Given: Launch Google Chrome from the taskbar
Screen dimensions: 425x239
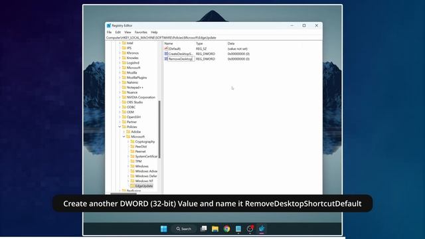Looking at the screenshot, I should click(227, 228).
